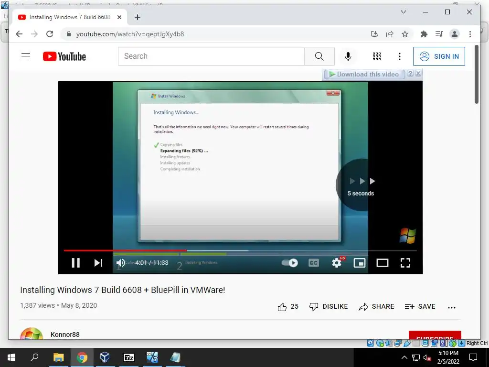The height and width of the screenshot is (367, 489).
Task: Click the search magnifier button
Action: click(319, 56)
